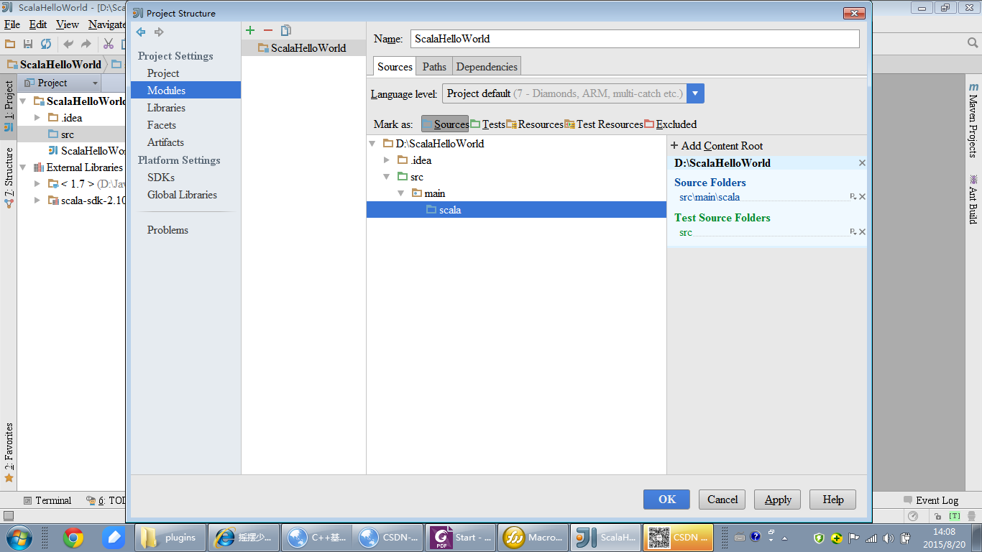
Task: Mark the folder as Tests
Action: (x=487, y=124)
